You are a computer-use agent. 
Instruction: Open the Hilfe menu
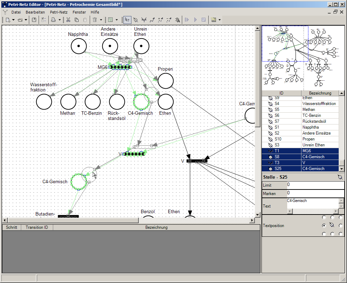point(95,12)
